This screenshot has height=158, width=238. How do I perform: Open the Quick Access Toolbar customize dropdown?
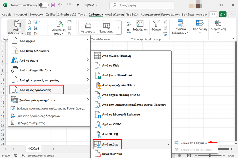click(78, 5)
